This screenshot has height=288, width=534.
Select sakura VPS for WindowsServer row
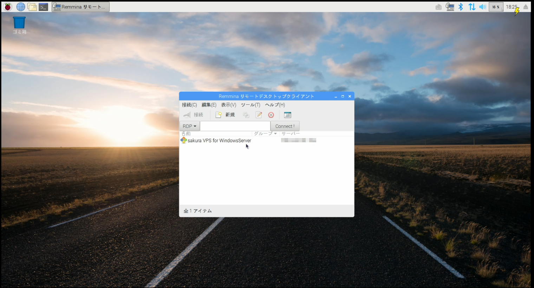pyautogui.click(x=267, y=140)
